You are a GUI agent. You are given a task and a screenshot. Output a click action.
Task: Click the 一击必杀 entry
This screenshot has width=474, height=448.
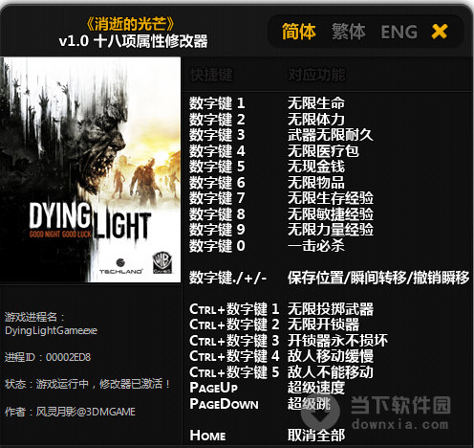point(316,246)
